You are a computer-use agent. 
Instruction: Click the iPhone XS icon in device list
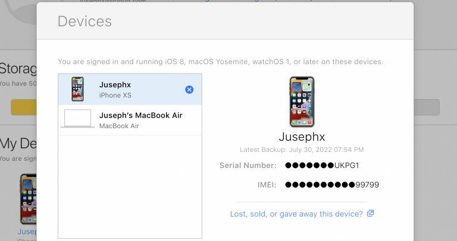click(x=77, y=90)
